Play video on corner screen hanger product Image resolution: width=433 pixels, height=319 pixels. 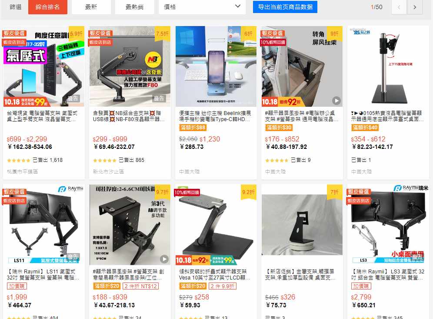tap(336, 101)
